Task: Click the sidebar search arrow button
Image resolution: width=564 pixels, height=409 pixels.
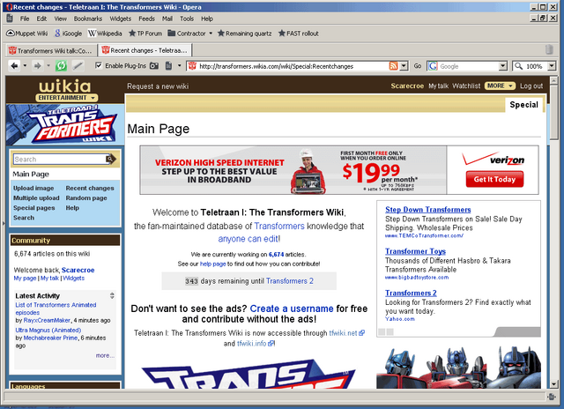Action: point(110,159)
